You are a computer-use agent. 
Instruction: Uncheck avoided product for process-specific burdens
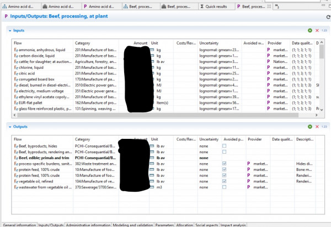(x=224, y=164)
